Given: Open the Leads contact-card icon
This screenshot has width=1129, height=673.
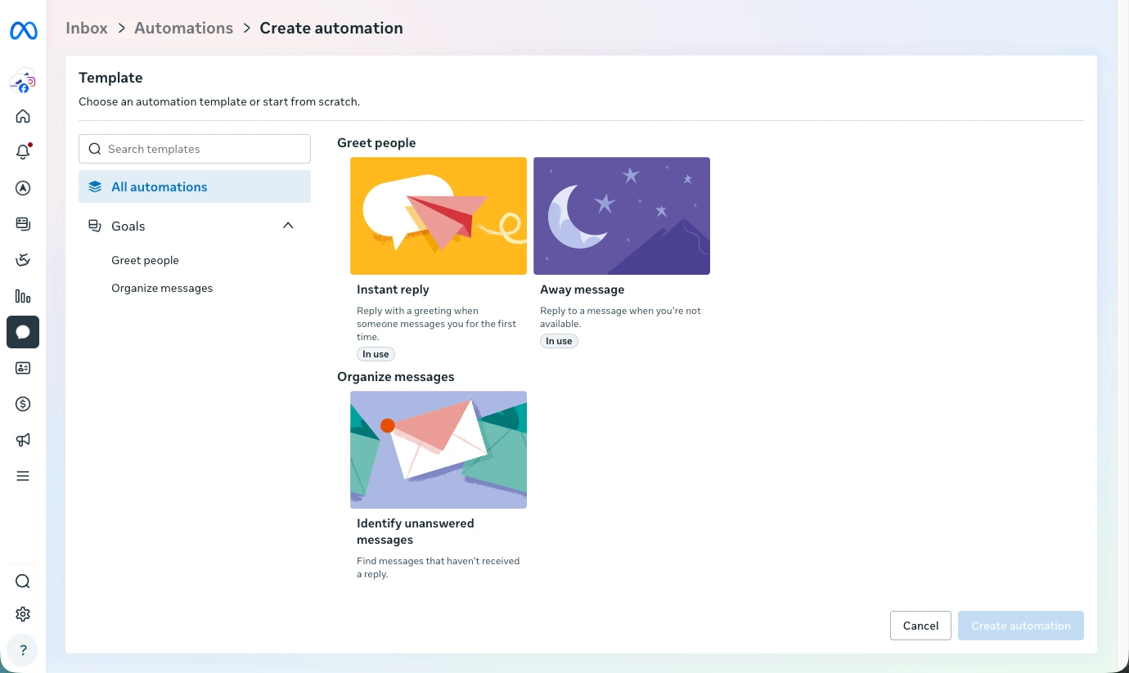Looking at the screenshot, I should [22, 368].
